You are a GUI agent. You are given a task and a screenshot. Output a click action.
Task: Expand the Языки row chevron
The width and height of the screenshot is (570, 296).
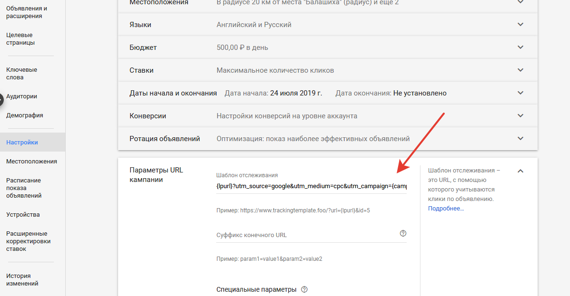click(x=520, y=25)
